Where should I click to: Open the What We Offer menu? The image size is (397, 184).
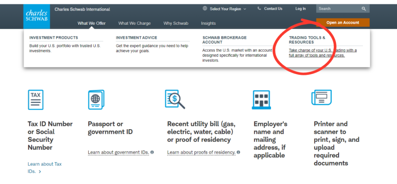(x=91, y=23)
